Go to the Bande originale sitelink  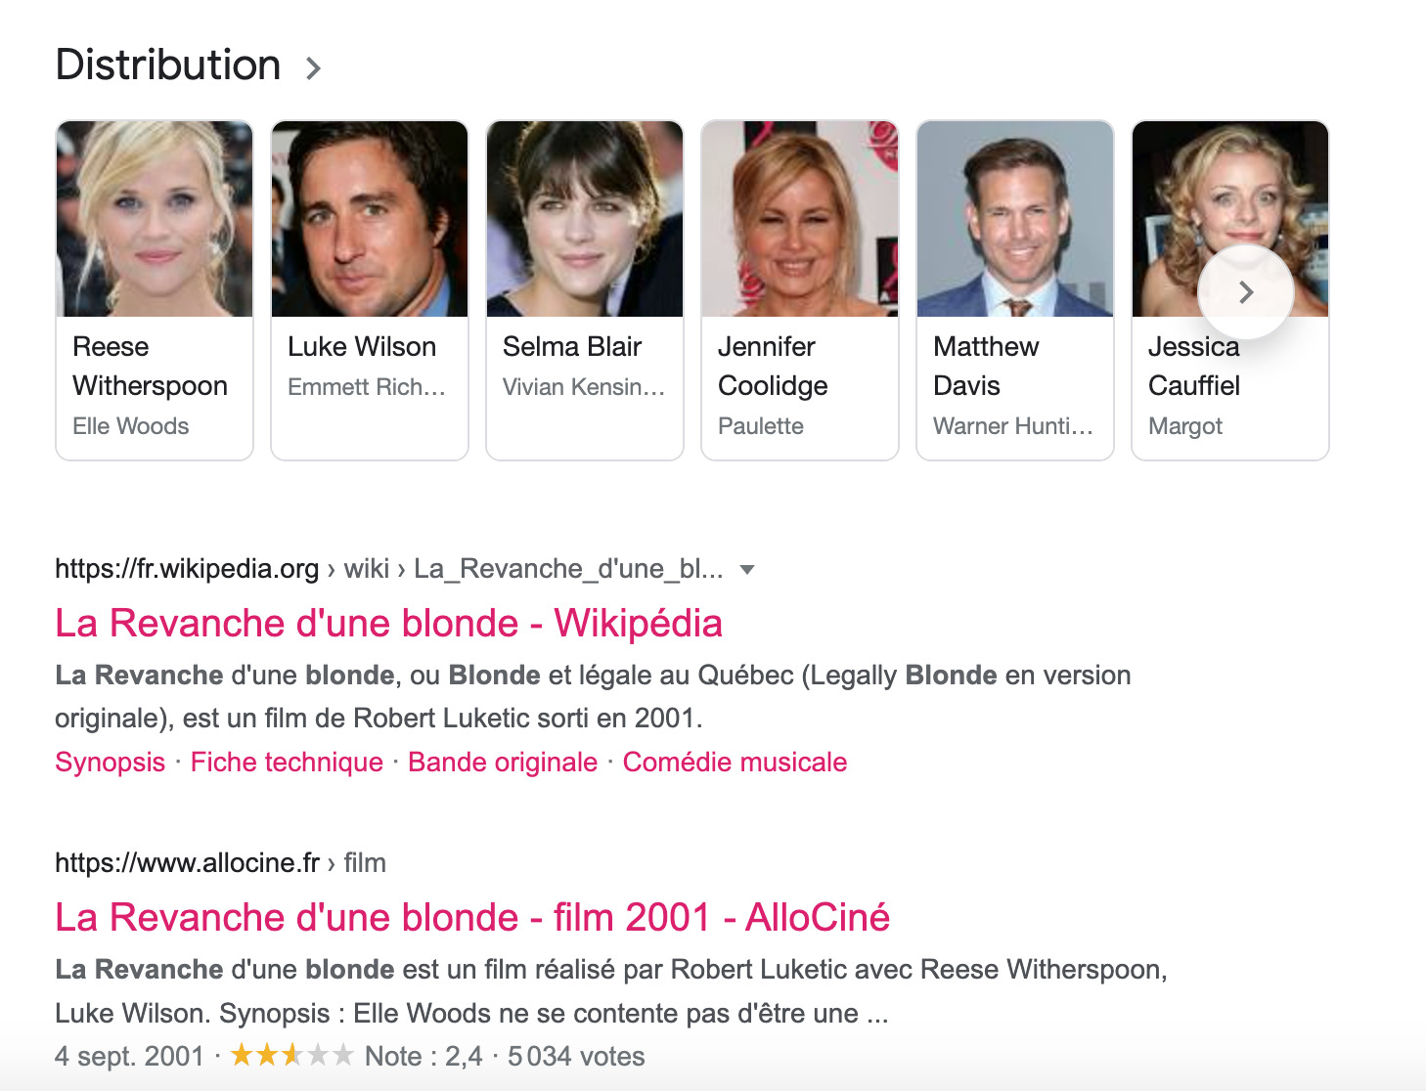503,763
